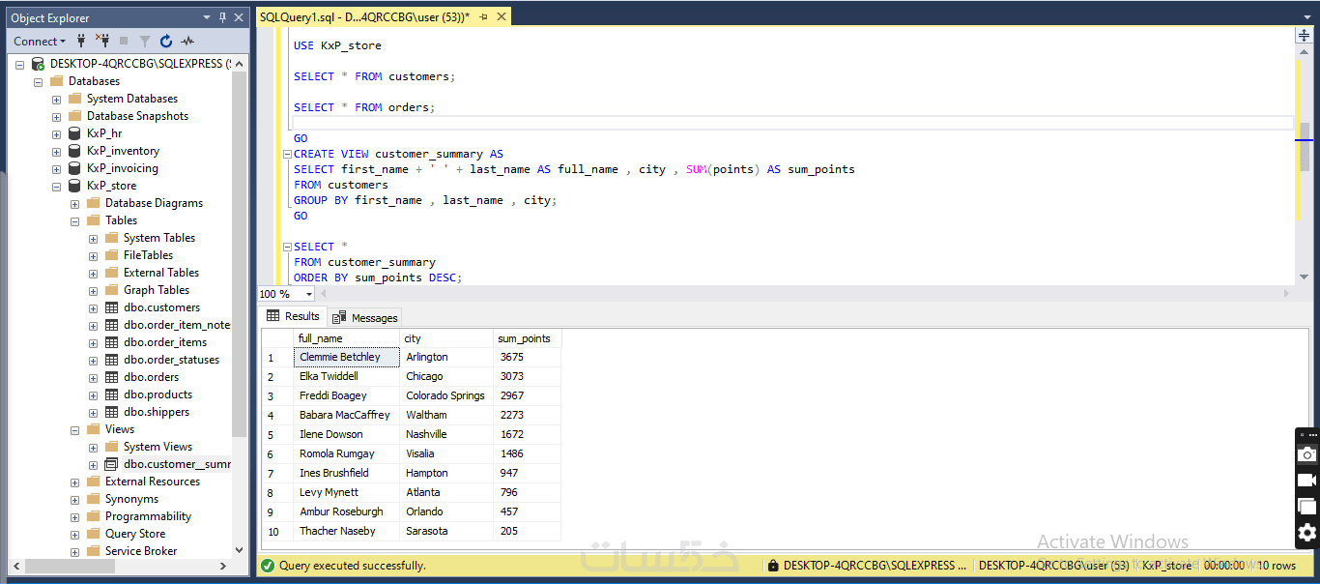Image resolution: width=1320 pixels, height=584 pixels.
Task: Open the 100 % zoom dropdown
Action: pos(309,294)
